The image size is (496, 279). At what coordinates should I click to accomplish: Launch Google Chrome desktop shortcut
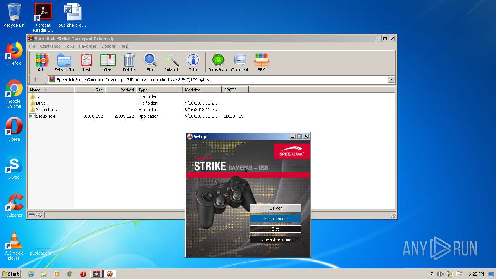pos(14,94)
